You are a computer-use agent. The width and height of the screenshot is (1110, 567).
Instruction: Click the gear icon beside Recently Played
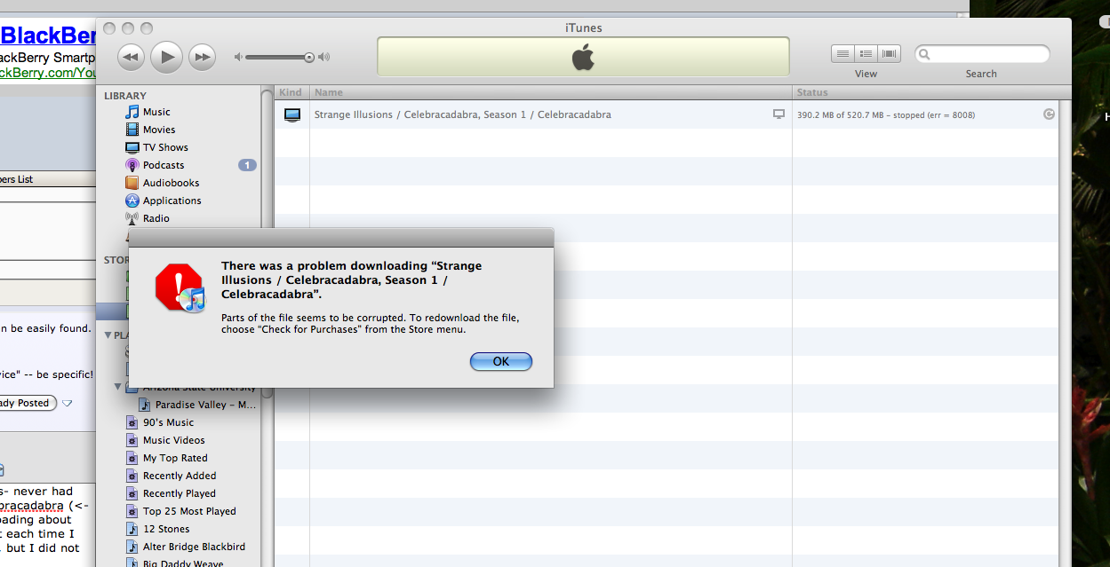coord(132,493)
